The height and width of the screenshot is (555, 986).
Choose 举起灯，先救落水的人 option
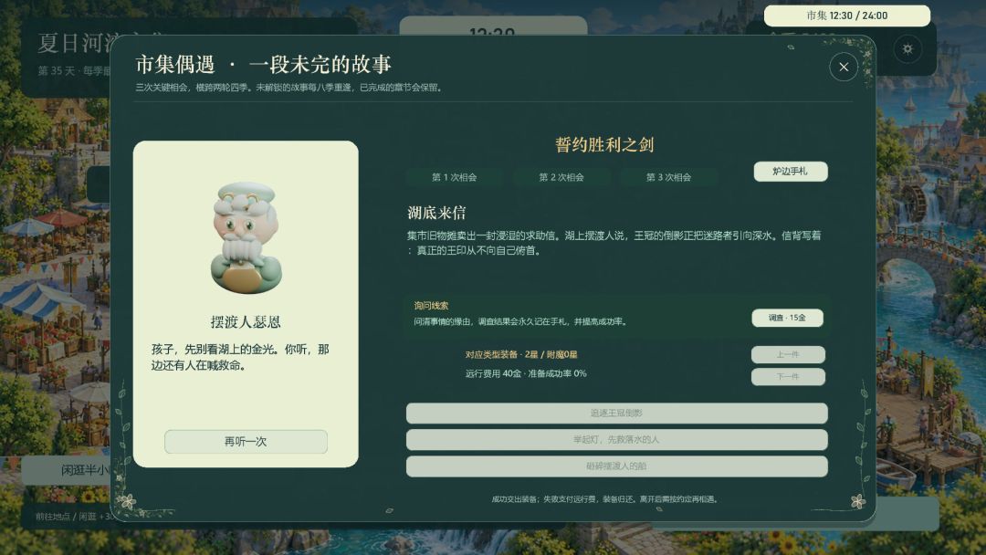[x=617, y=440]
